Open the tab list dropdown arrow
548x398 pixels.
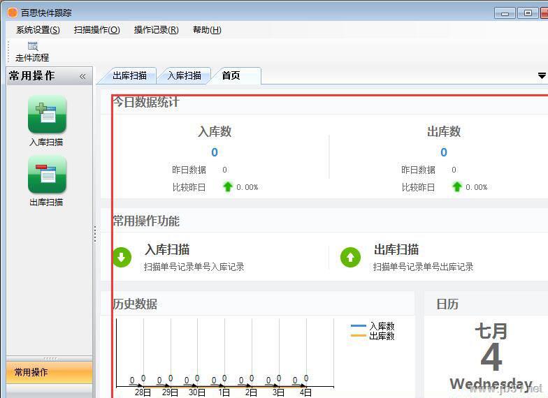coord(542,75)
